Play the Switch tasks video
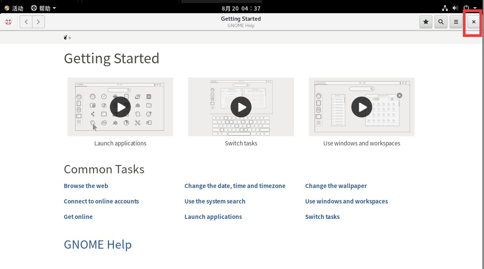Image resolution: width=484 pixels, height=269 pixels. (241, 107)
